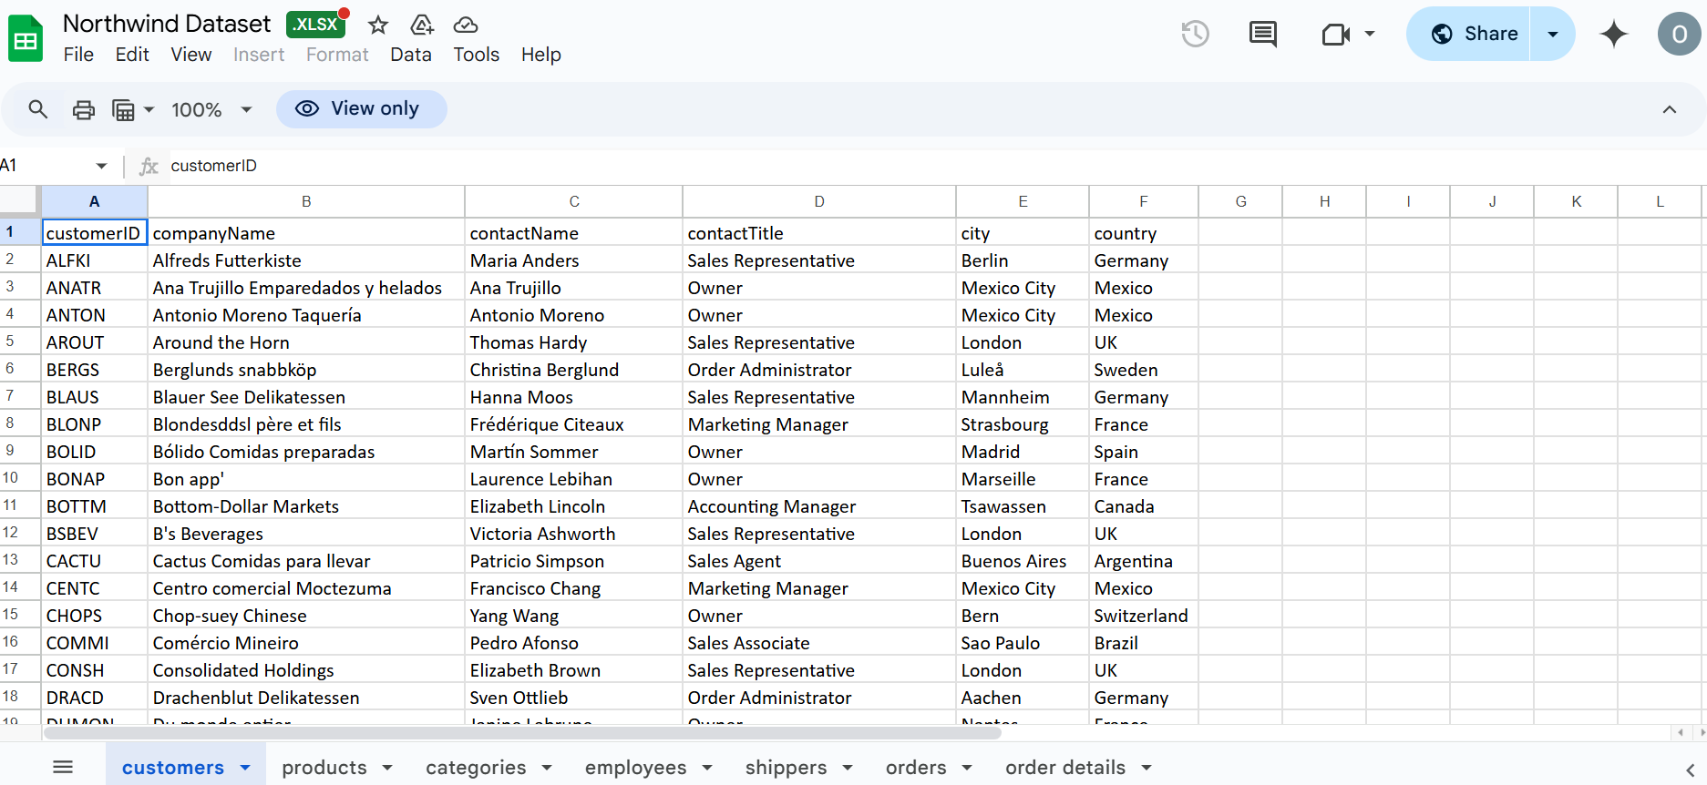Click the search magnifier in toolbar
This screenshot has width=1707, height=785.
[x=37, y=109]
